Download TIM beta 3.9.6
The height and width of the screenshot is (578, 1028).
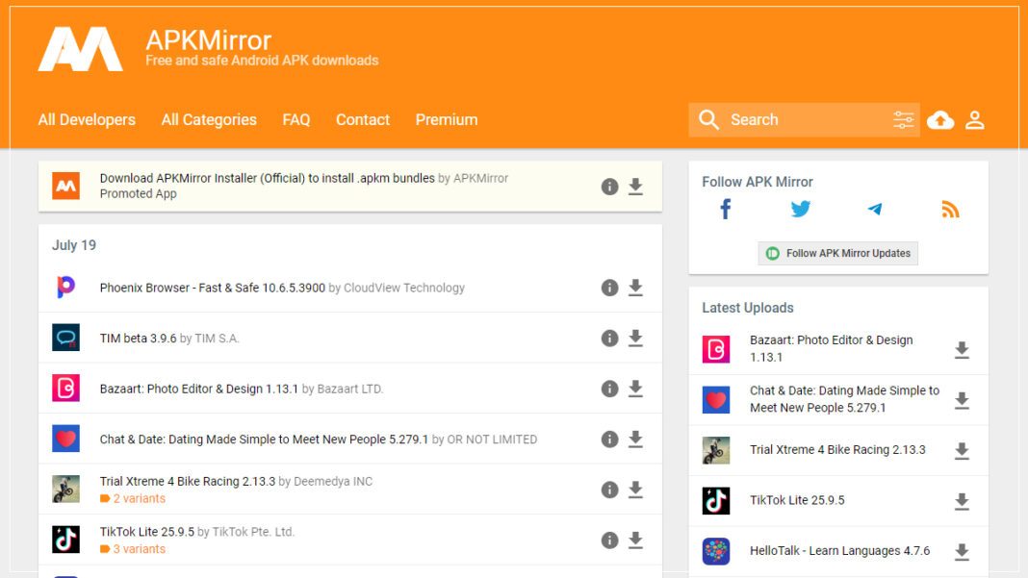point(635,339)
